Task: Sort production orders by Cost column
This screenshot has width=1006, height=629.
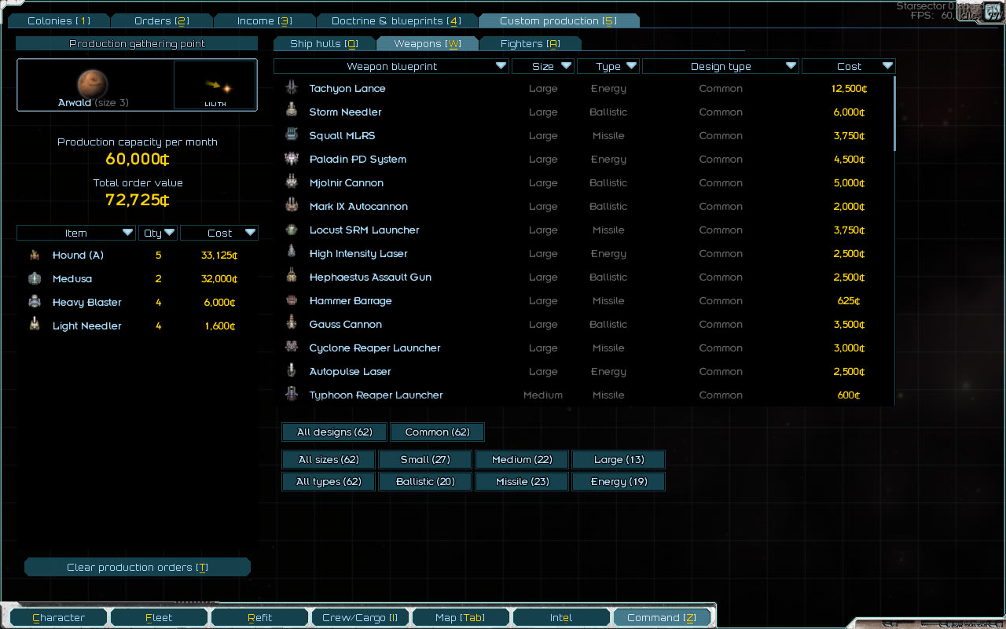Action: 219,234
